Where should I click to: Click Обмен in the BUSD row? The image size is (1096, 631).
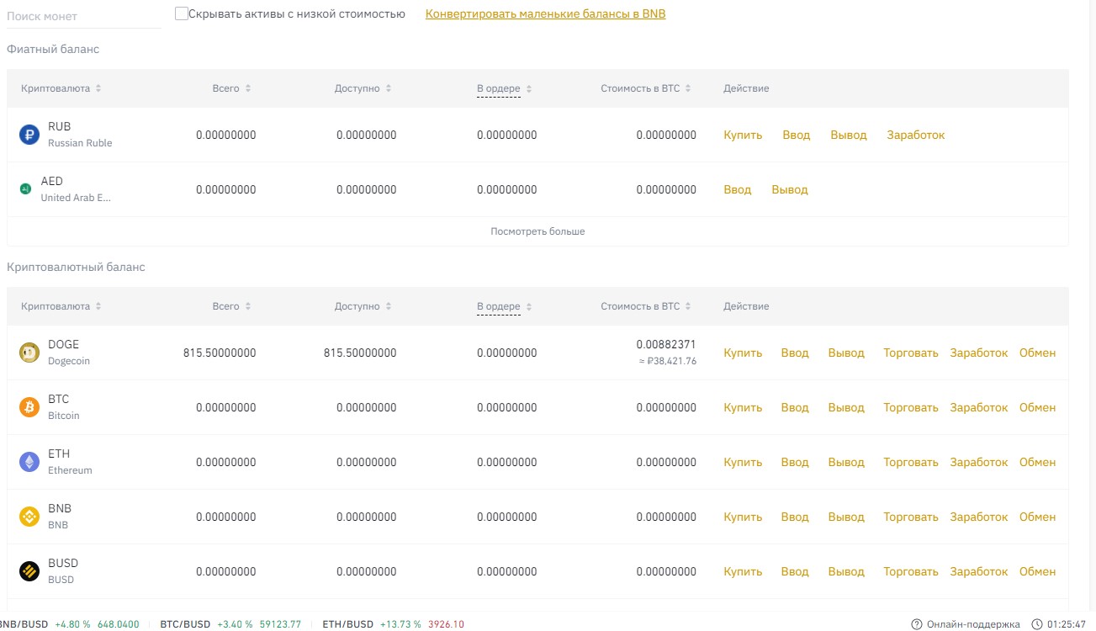[1037, 571]
